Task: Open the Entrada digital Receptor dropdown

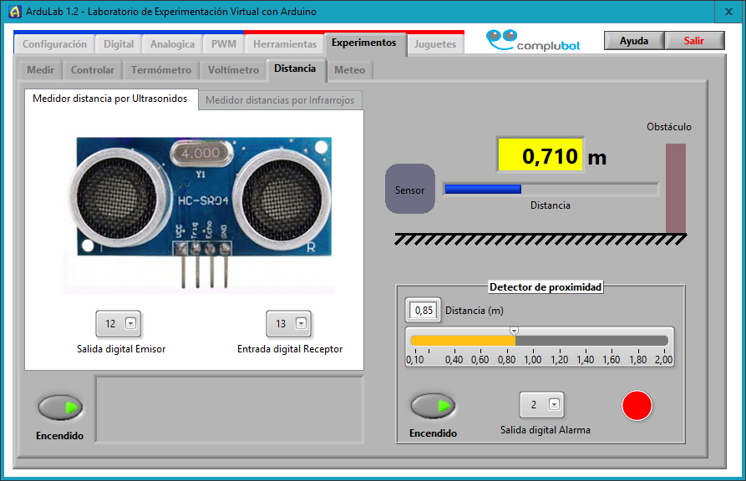Action: point(302,324)
